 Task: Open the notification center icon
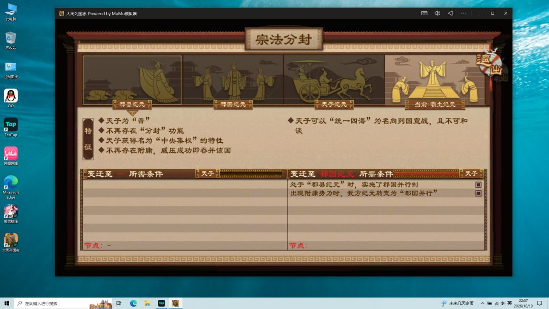click(x=539, y=303)
